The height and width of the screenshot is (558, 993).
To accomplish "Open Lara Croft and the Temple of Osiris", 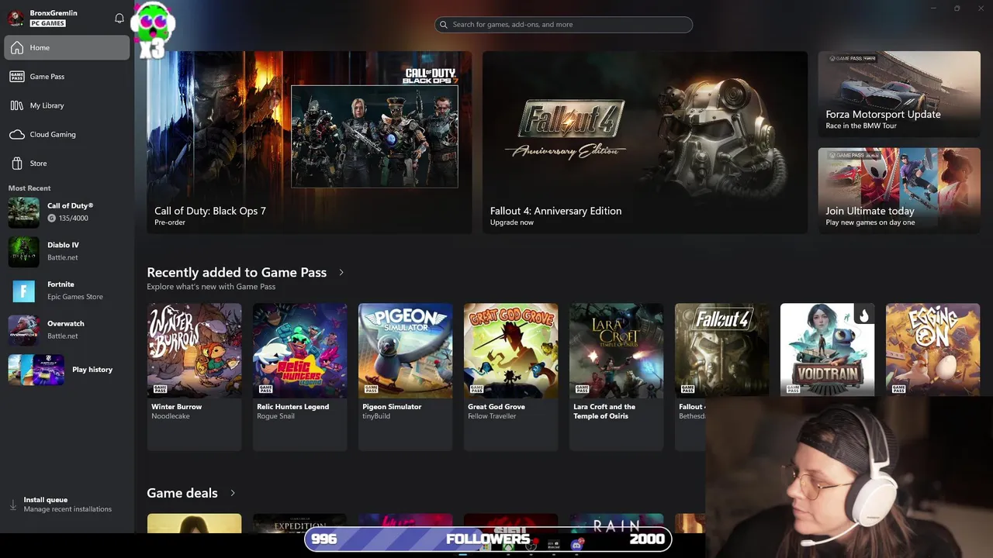I will (x=617, y=377).
